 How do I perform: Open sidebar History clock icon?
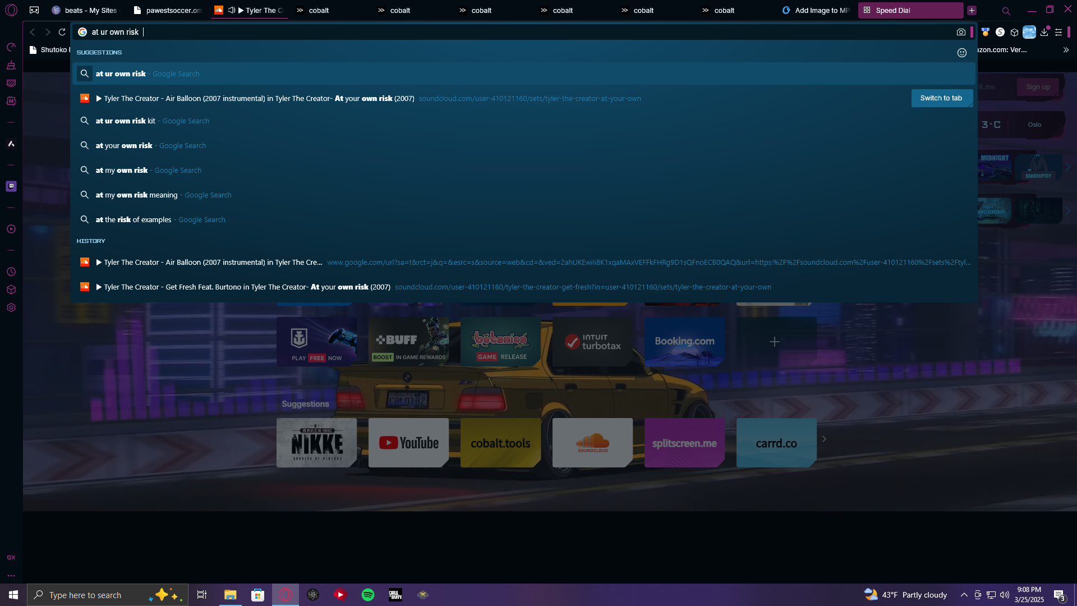(11, 272)
